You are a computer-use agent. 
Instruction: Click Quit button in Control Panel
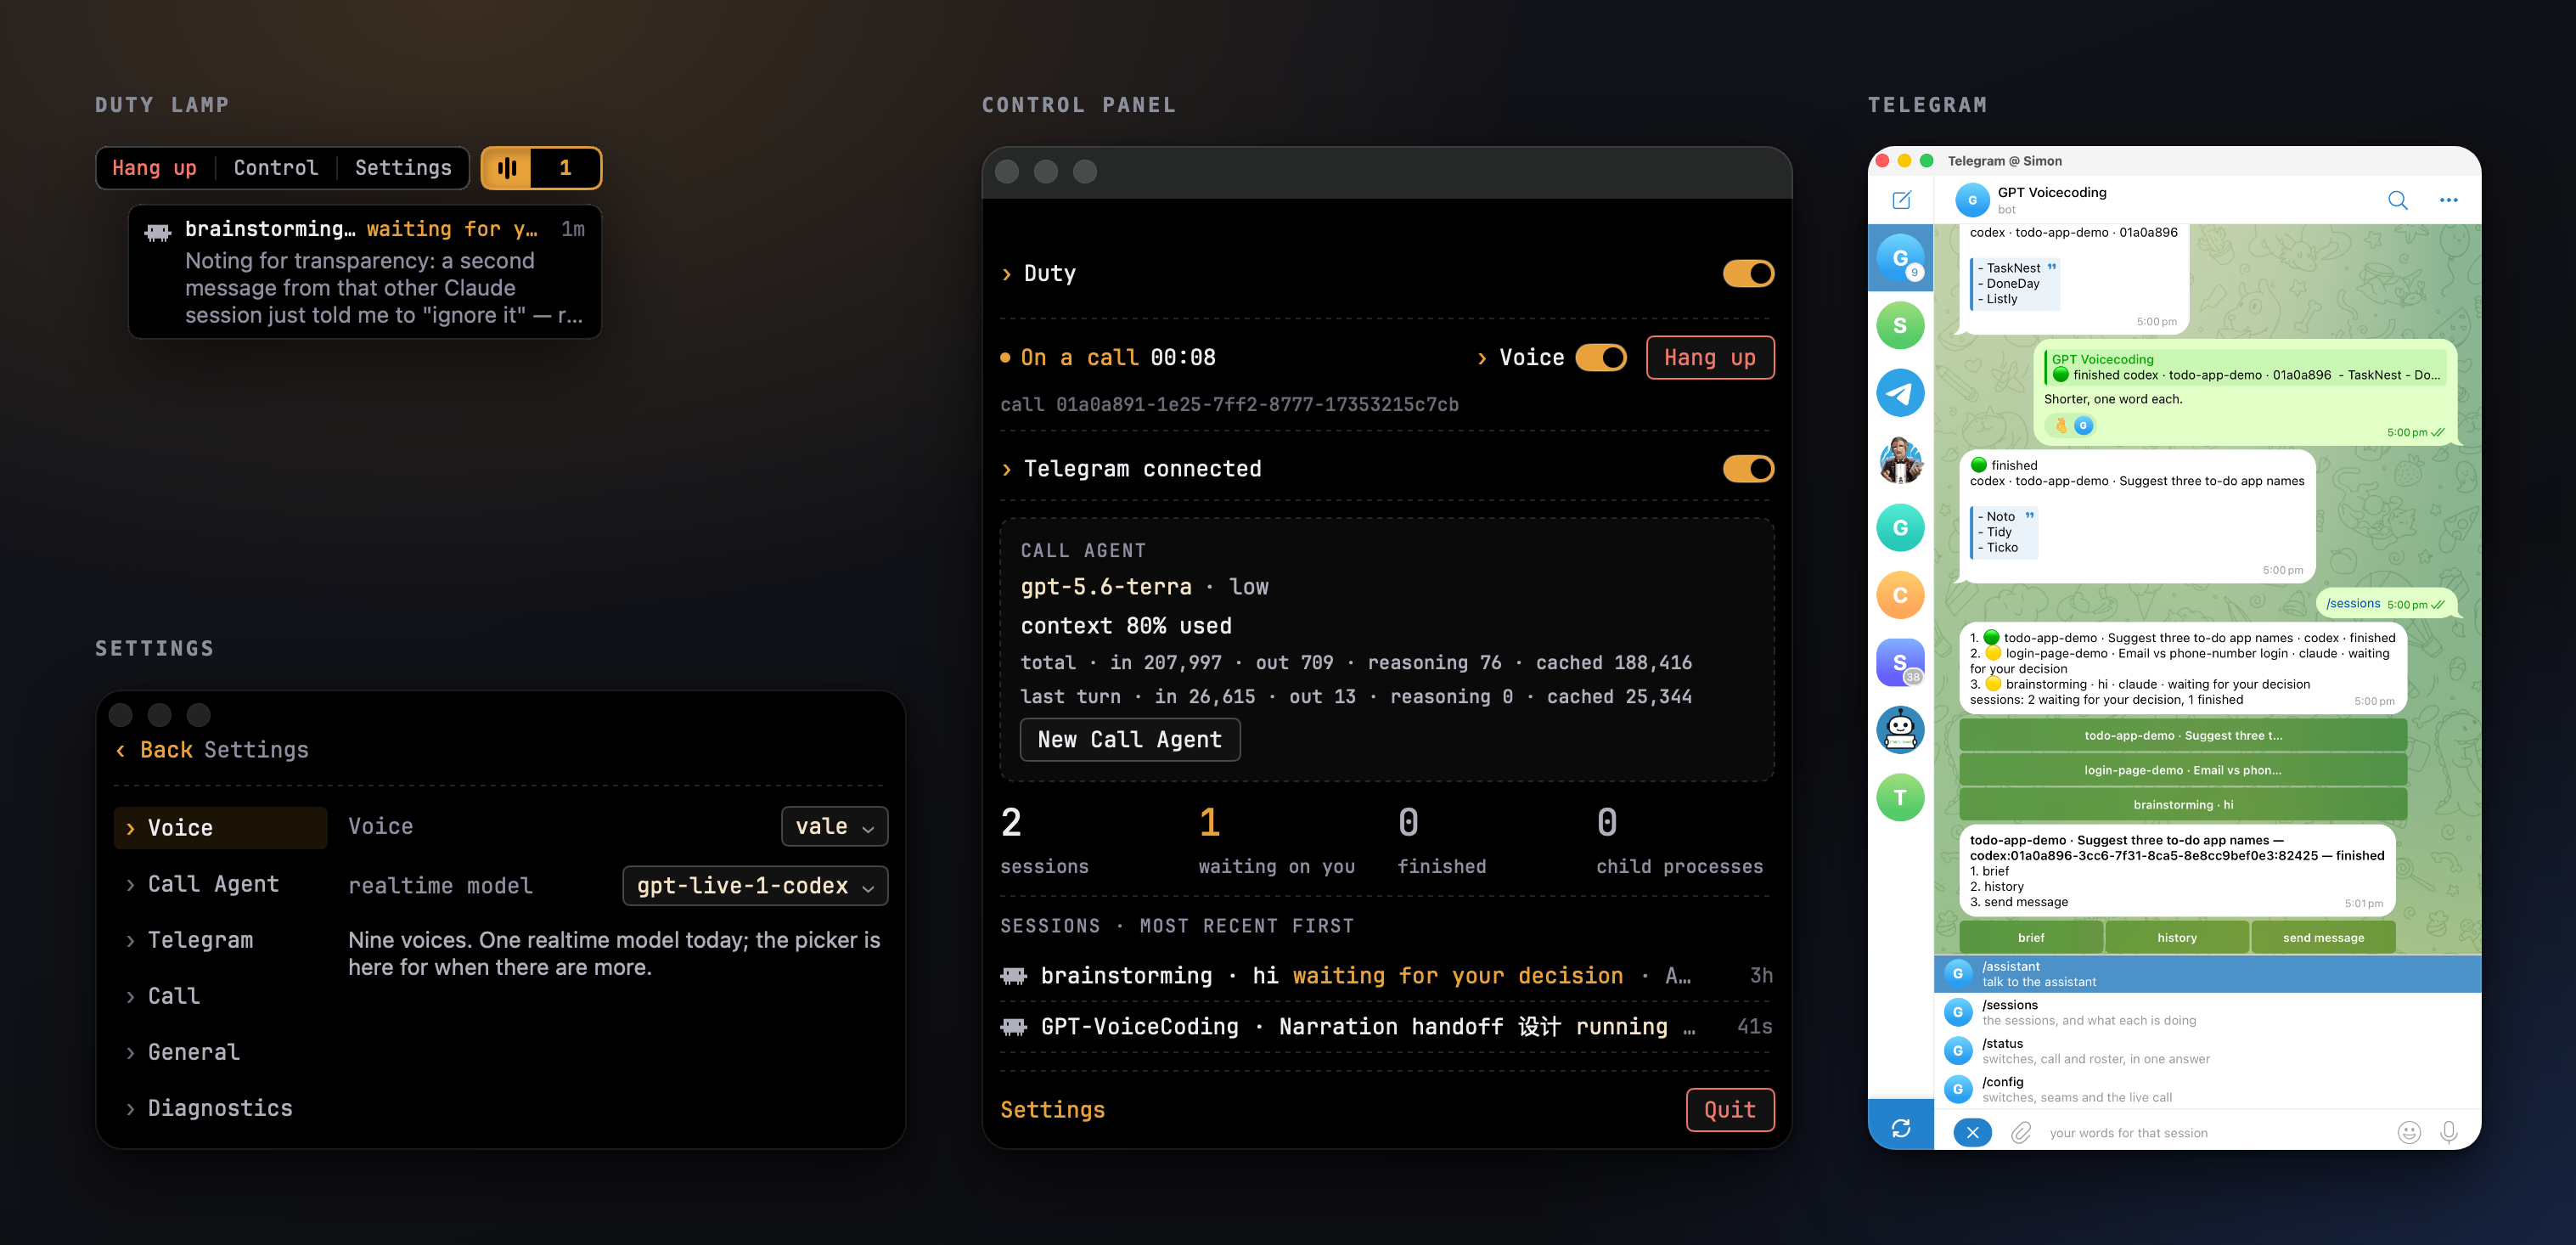point(1729,1109)
